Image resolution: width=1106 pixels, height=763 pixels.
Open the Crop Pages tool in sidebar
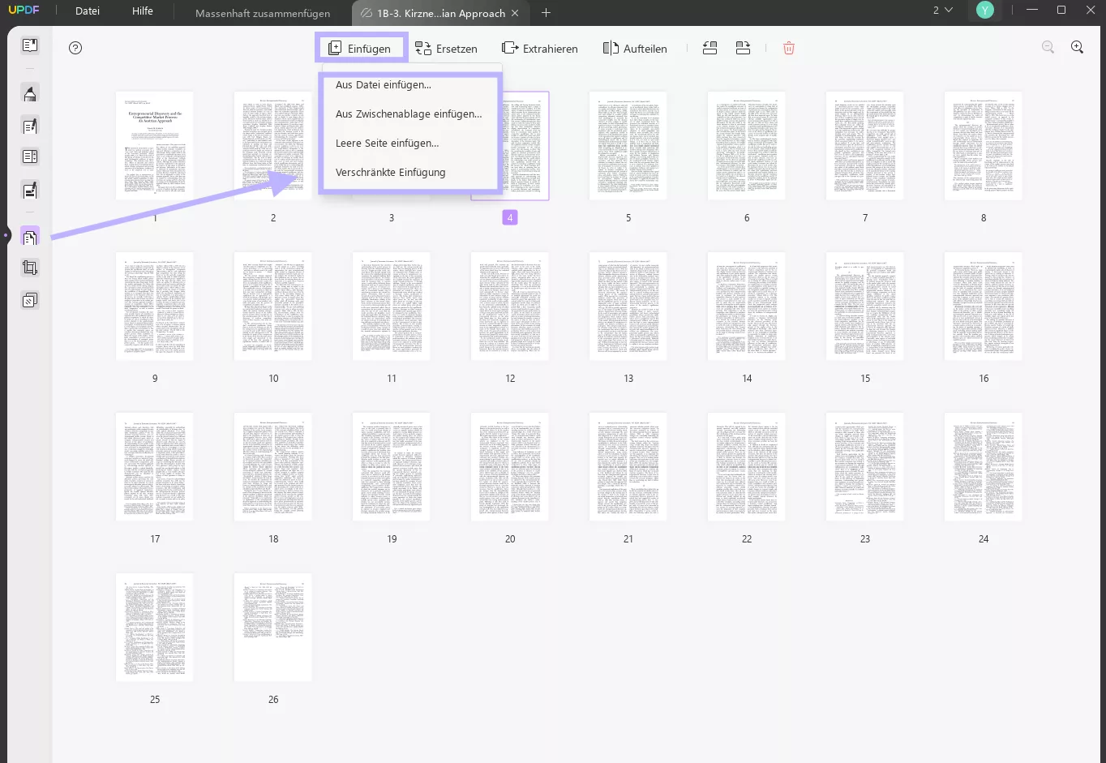click(x=30, y=268)
